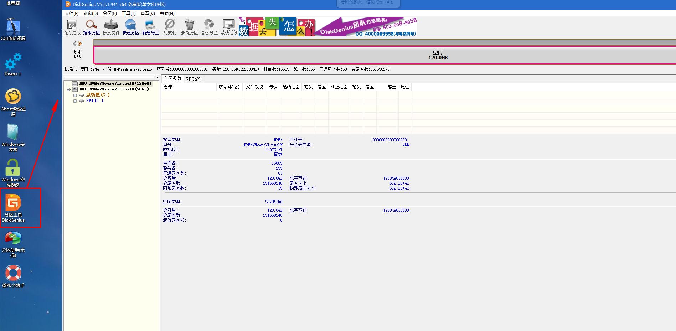Click the 总字节数 value under 空闲空间
676x331 pixels.
pos(396,210)
